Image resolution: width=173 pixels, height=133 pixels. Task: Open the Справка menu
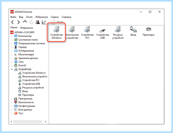[66, 17]
